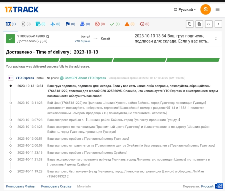Click the event marker for 2023-10-13 01:28
This screenshot has width=225, height=191.
(x=10, y=127)
